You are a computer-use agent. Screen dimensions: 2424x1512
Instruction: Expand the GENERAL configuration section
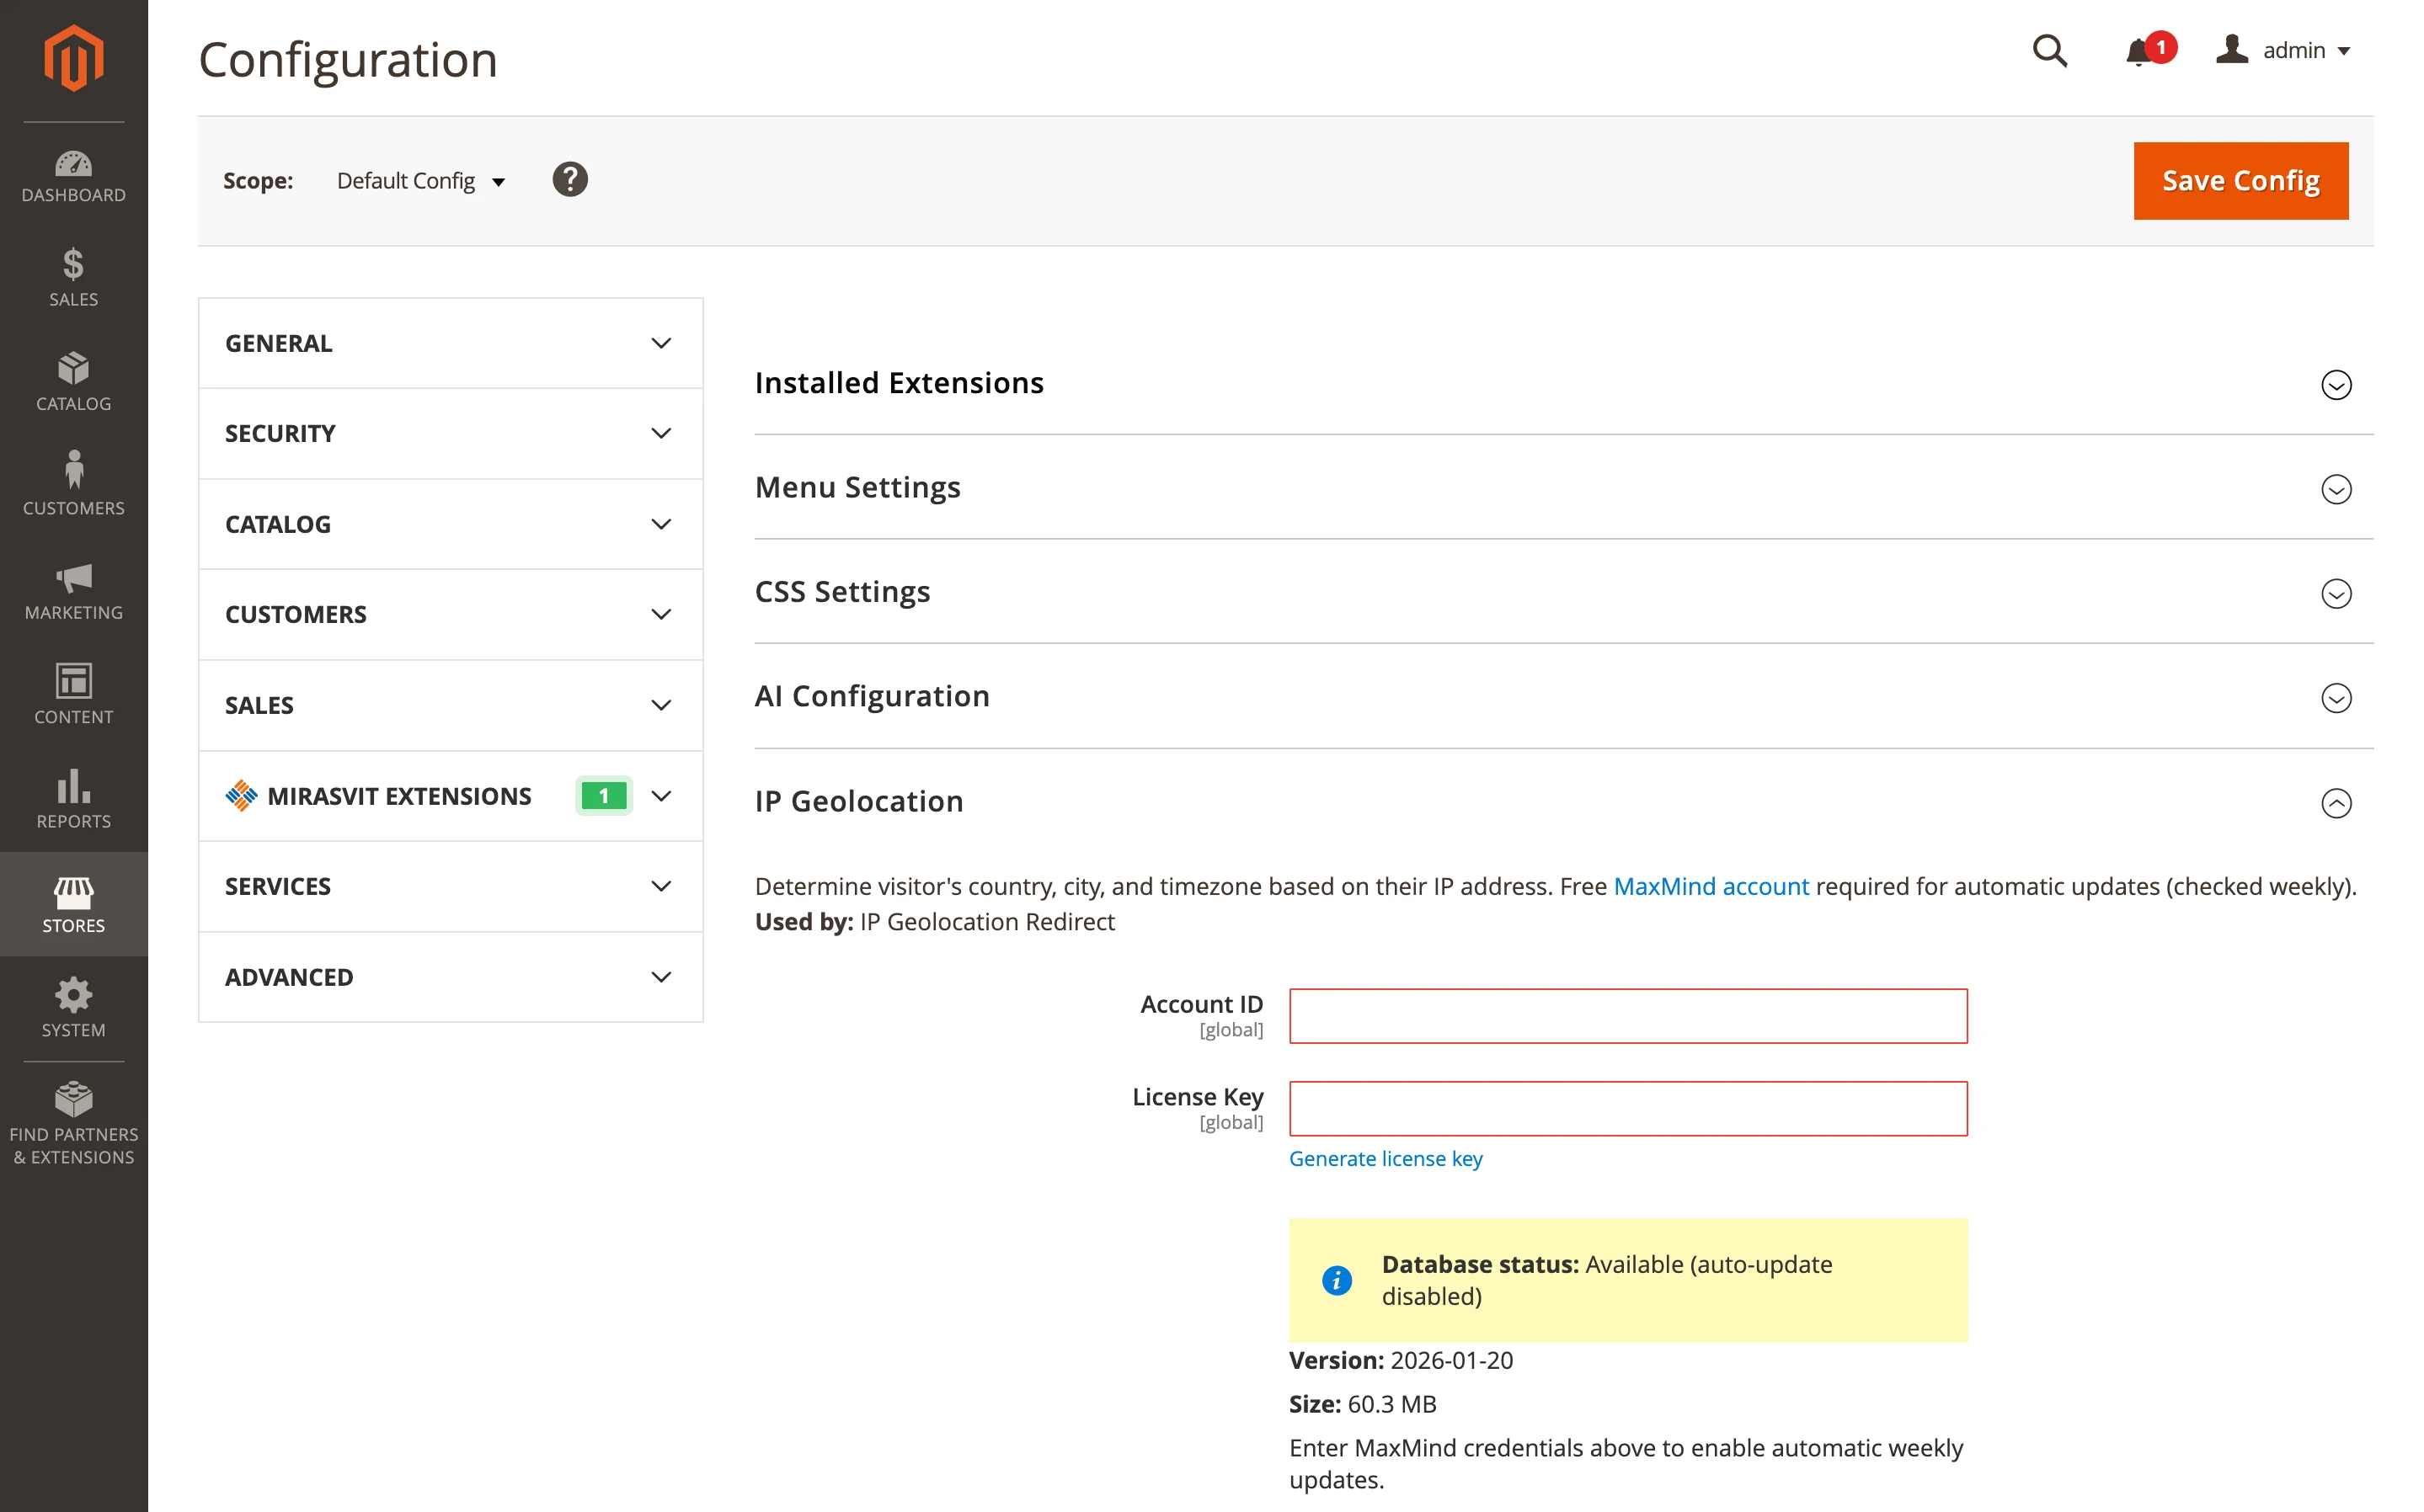(x=449, y=343)
